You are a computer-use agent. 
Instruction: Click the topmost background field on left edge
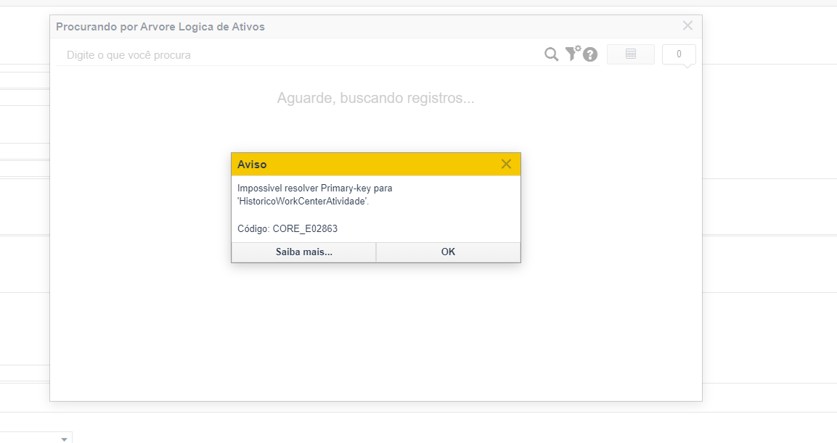pos(24,80)
